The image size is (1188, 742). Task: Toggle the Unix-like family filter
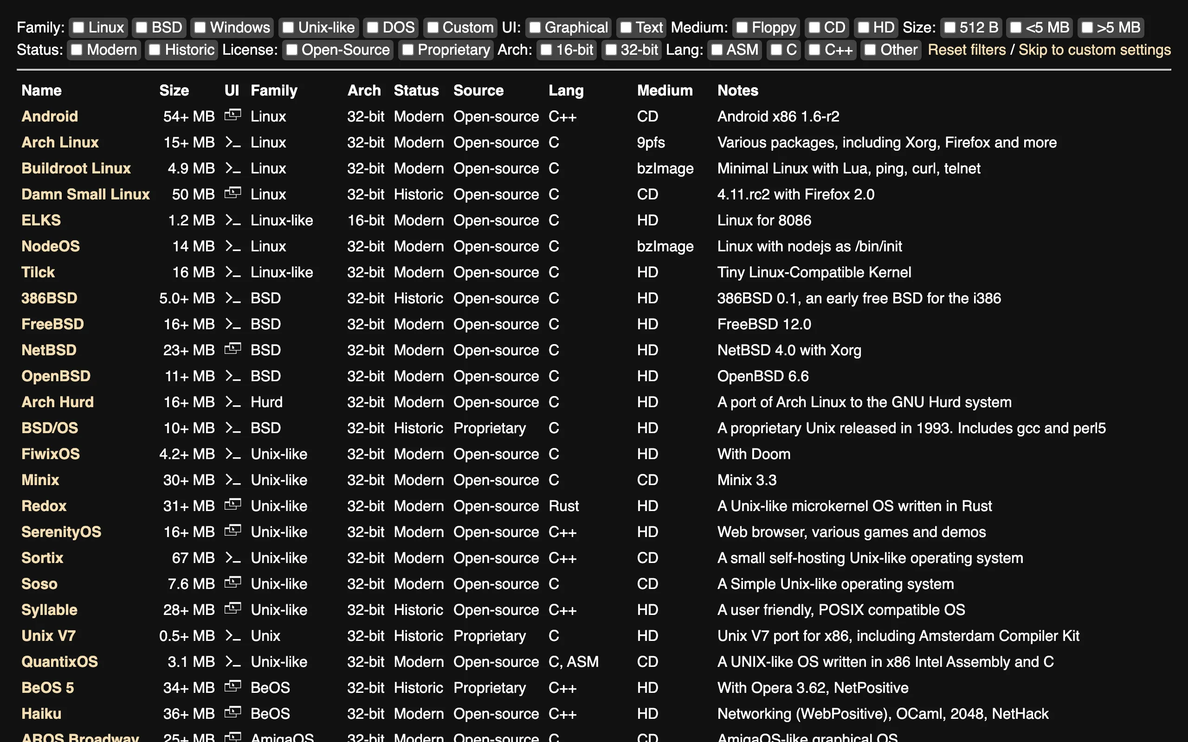pyautogui.click(x=288, y=27)
